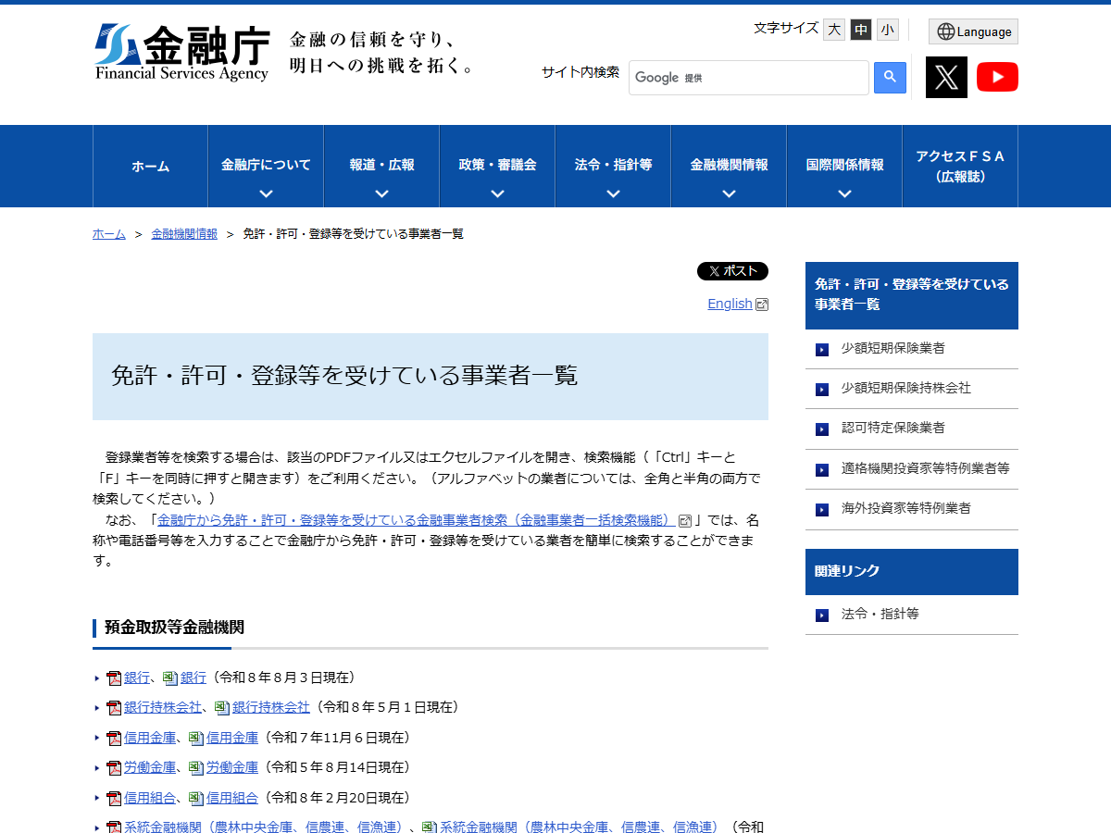Click the globe icon in Language button
The height and width of the screenshot is (833, 1111).
pyautogui.click(x=945, y=31)
